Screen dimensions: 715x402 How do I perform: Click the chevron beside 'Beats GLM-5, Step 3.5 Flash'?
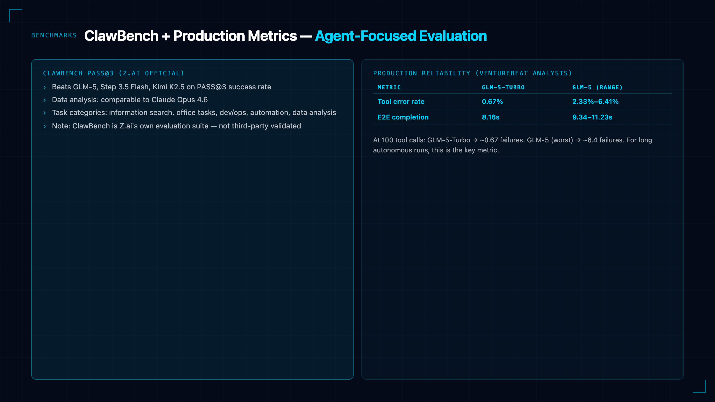pos(45,87)
